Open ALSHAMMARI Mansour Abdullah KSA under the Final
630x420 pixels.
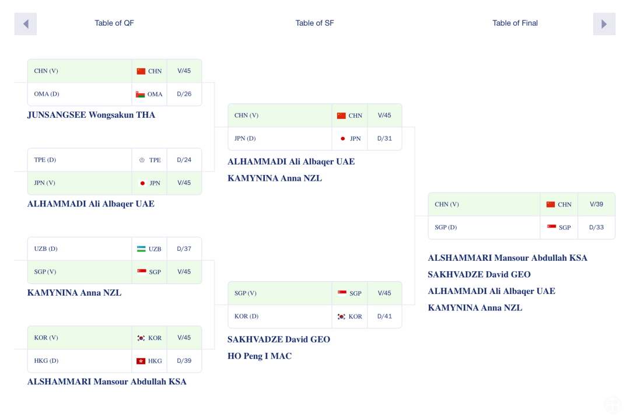[508, 258]
